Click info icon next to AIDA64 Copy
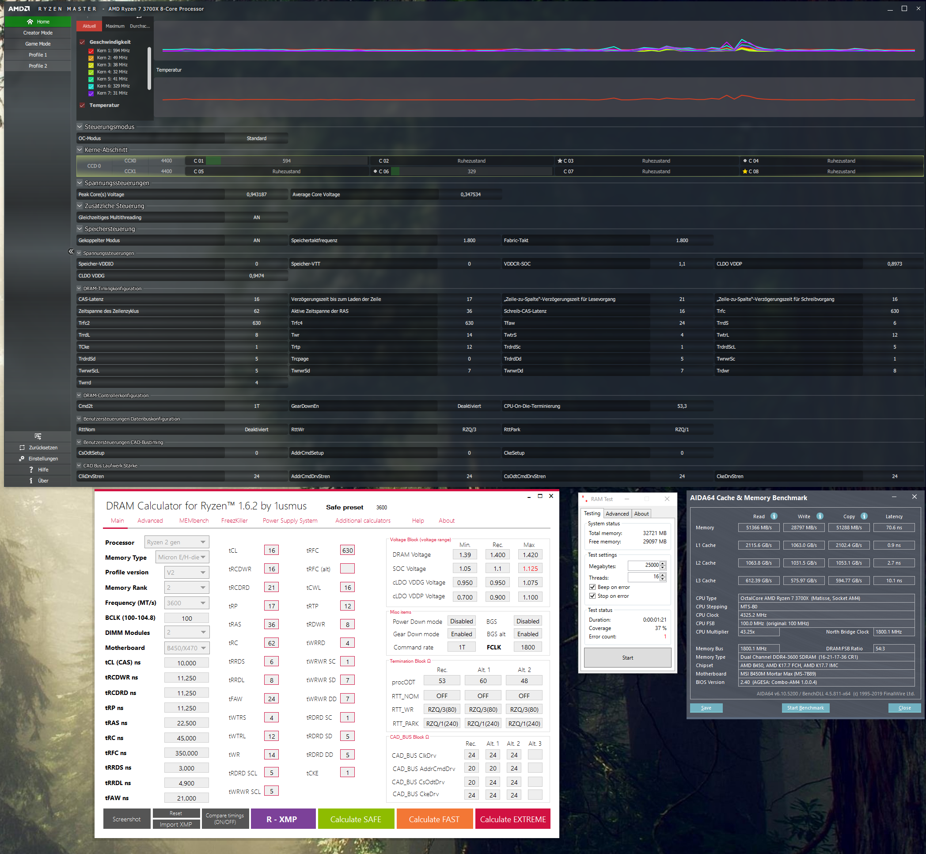This screenshot has height=854, width=926. (864, 516)
